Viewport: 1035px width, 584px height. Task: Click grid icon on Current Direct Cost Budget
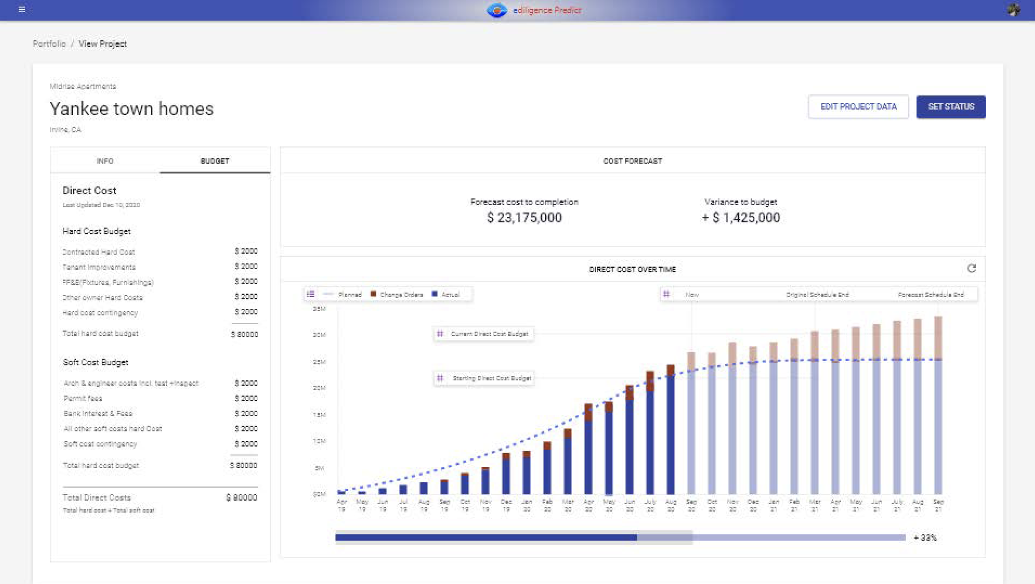click(440, 334)
